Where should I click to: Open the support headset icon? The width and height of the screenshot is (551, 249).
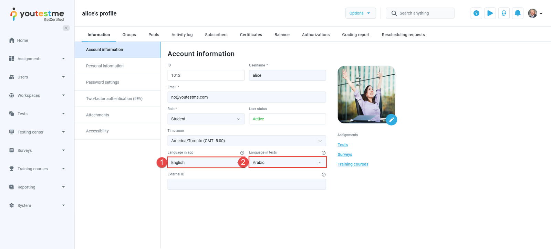click(504, 13)
